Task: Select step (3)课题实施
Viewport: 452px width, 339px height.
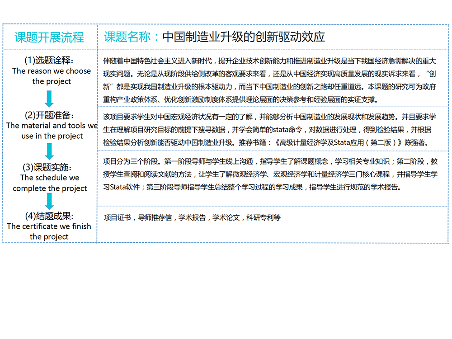Action: tap(47, 167)
